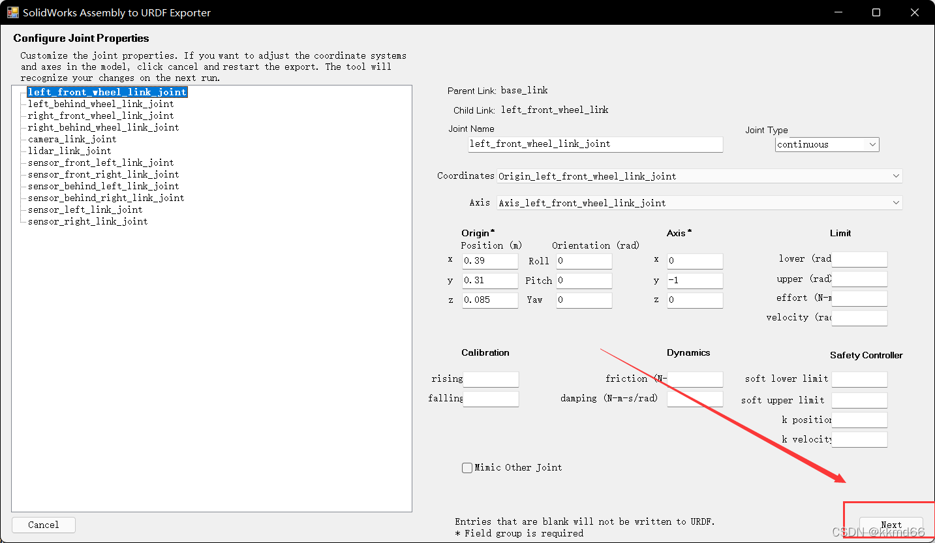Click the Origin position z field
Screen dimensions: 935x543
coord(490,300)
